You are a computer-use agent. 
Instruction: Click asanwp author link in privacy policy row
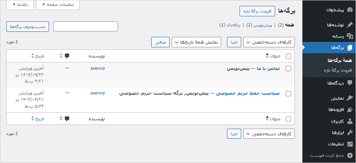pos(98,93)
